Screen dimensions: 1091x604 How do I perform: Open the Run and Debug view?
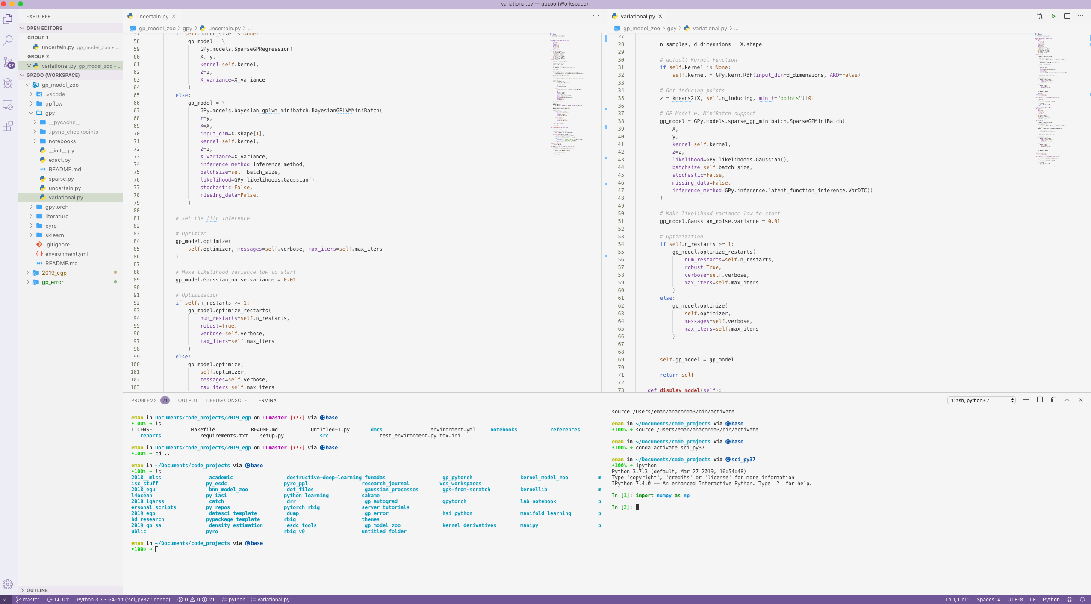(8, 83)
